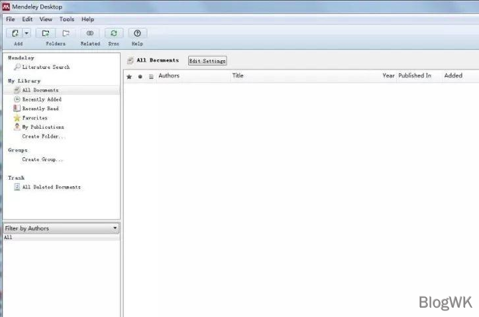Viewport: 479px width, 317px height.
Task: Open Literature Search in the sidebar
Action: 45,67
